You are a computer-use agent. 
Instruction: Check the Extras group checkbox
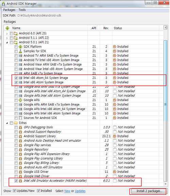click(12, 123)
